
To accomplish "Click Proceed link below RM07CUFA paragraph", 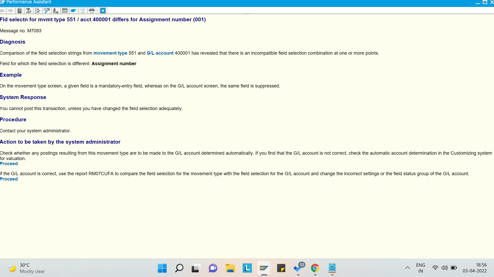I will [x=9, y=179].
